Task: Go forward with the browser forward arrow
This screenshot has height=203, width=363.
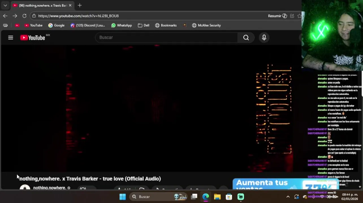Action: pos(15,16)
